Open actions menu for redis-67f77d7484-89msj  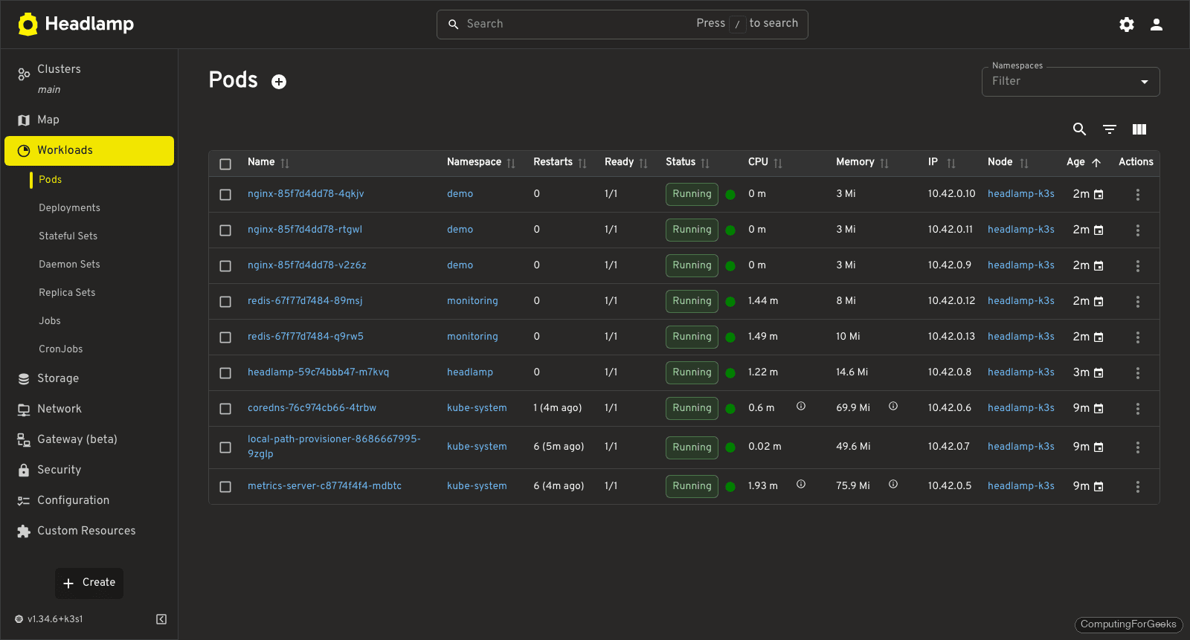(x=1138, y=302)
